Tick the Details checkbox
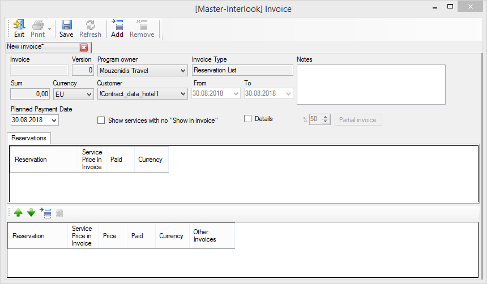487x284 pixels. (248, 119)
